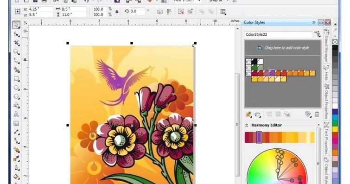Select the Crop tool
Screen dimensions: 350x184
click(x=16, y=43)
